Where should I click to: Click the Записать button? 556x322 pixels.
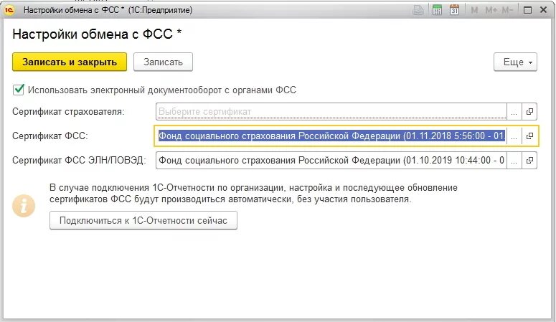(x=163, y=62)
